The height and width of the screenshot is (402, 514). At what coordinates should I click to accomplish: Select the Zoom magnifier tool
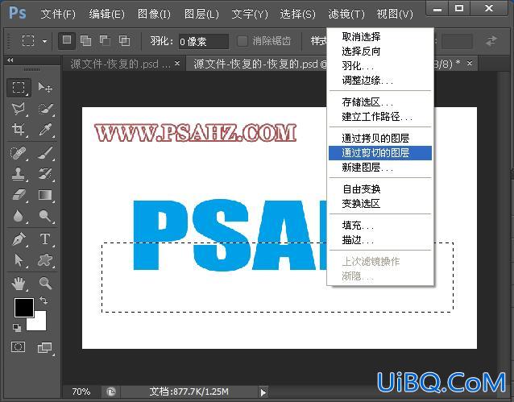(x=45, y=283)
